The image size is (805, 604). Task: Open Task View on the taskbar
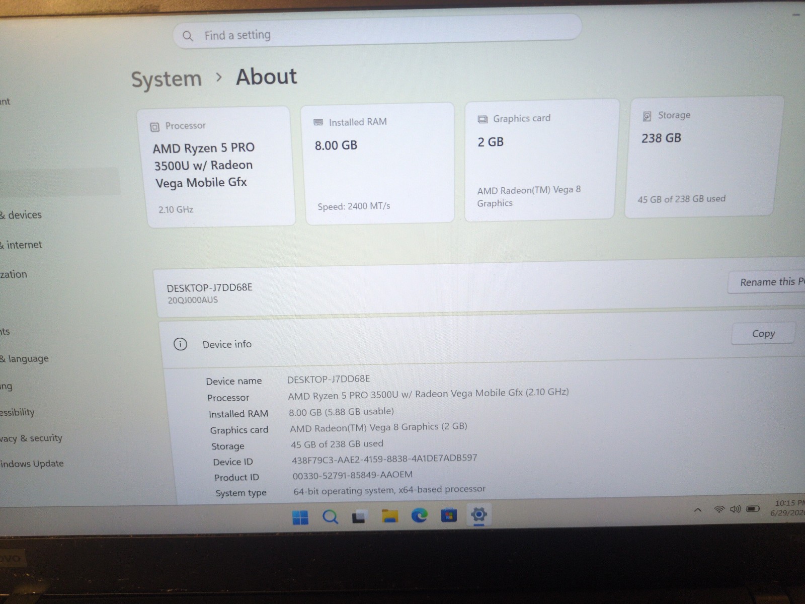359,516
